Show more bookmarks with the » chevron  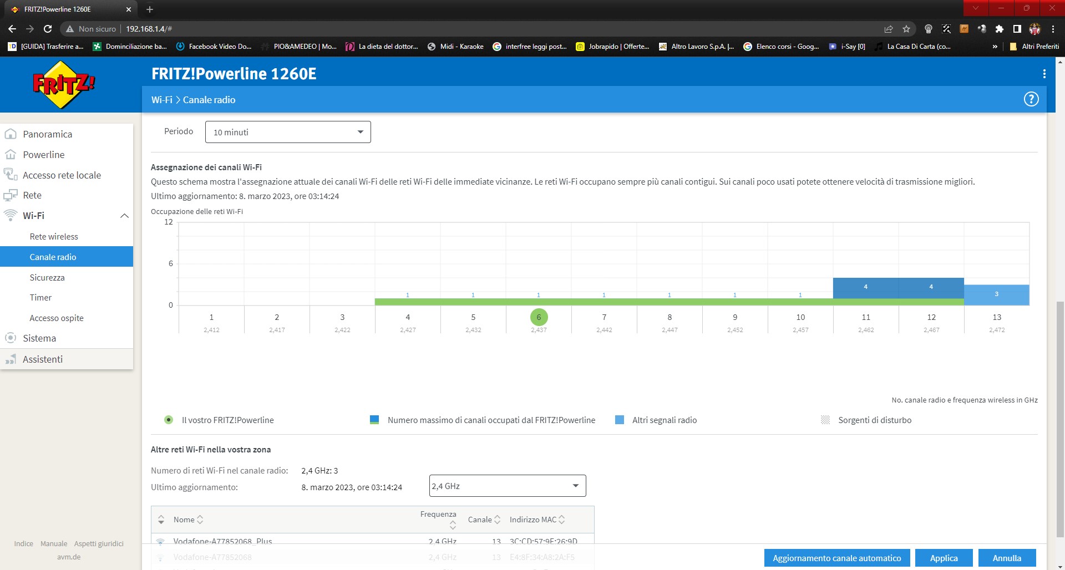pyautogui.click(x=995, y=47)
